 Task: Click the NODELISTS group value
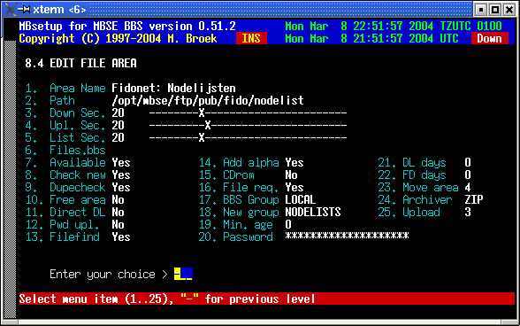(313, 213)
